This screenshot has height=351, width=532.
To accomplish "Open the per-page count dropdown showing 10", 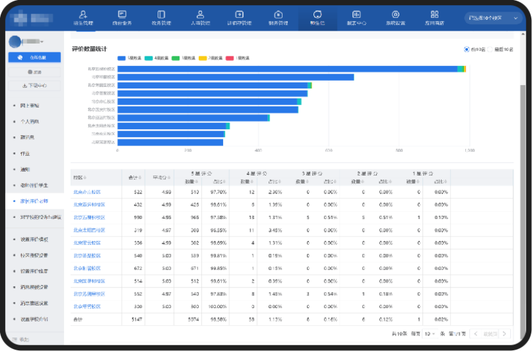I will [x=429, y=334].
